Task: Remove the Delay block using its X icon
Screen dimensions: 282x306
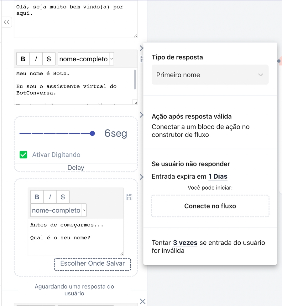Action: [141, 115]
